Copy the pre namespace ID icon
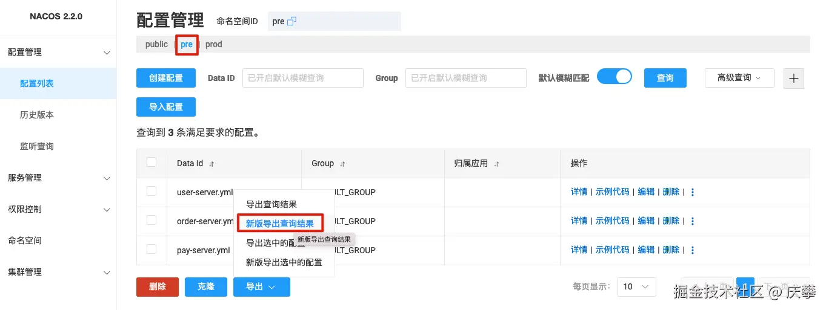 [291, 21]
